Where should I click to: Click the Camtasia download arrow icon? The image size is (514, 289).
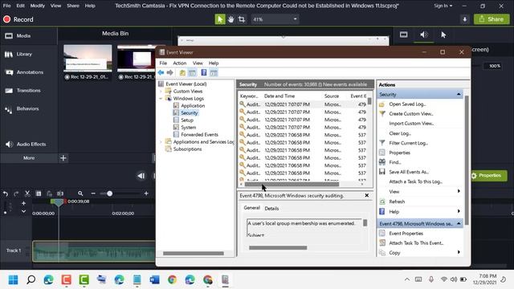(464, 19)
